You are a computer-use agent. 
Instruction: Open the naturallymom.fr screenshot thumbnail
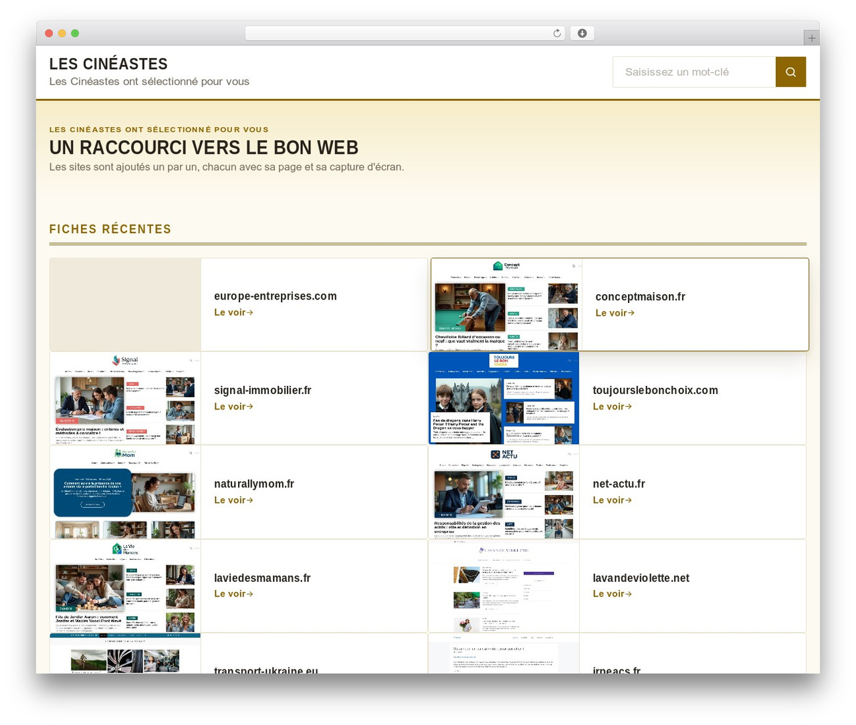pos(125,492)
